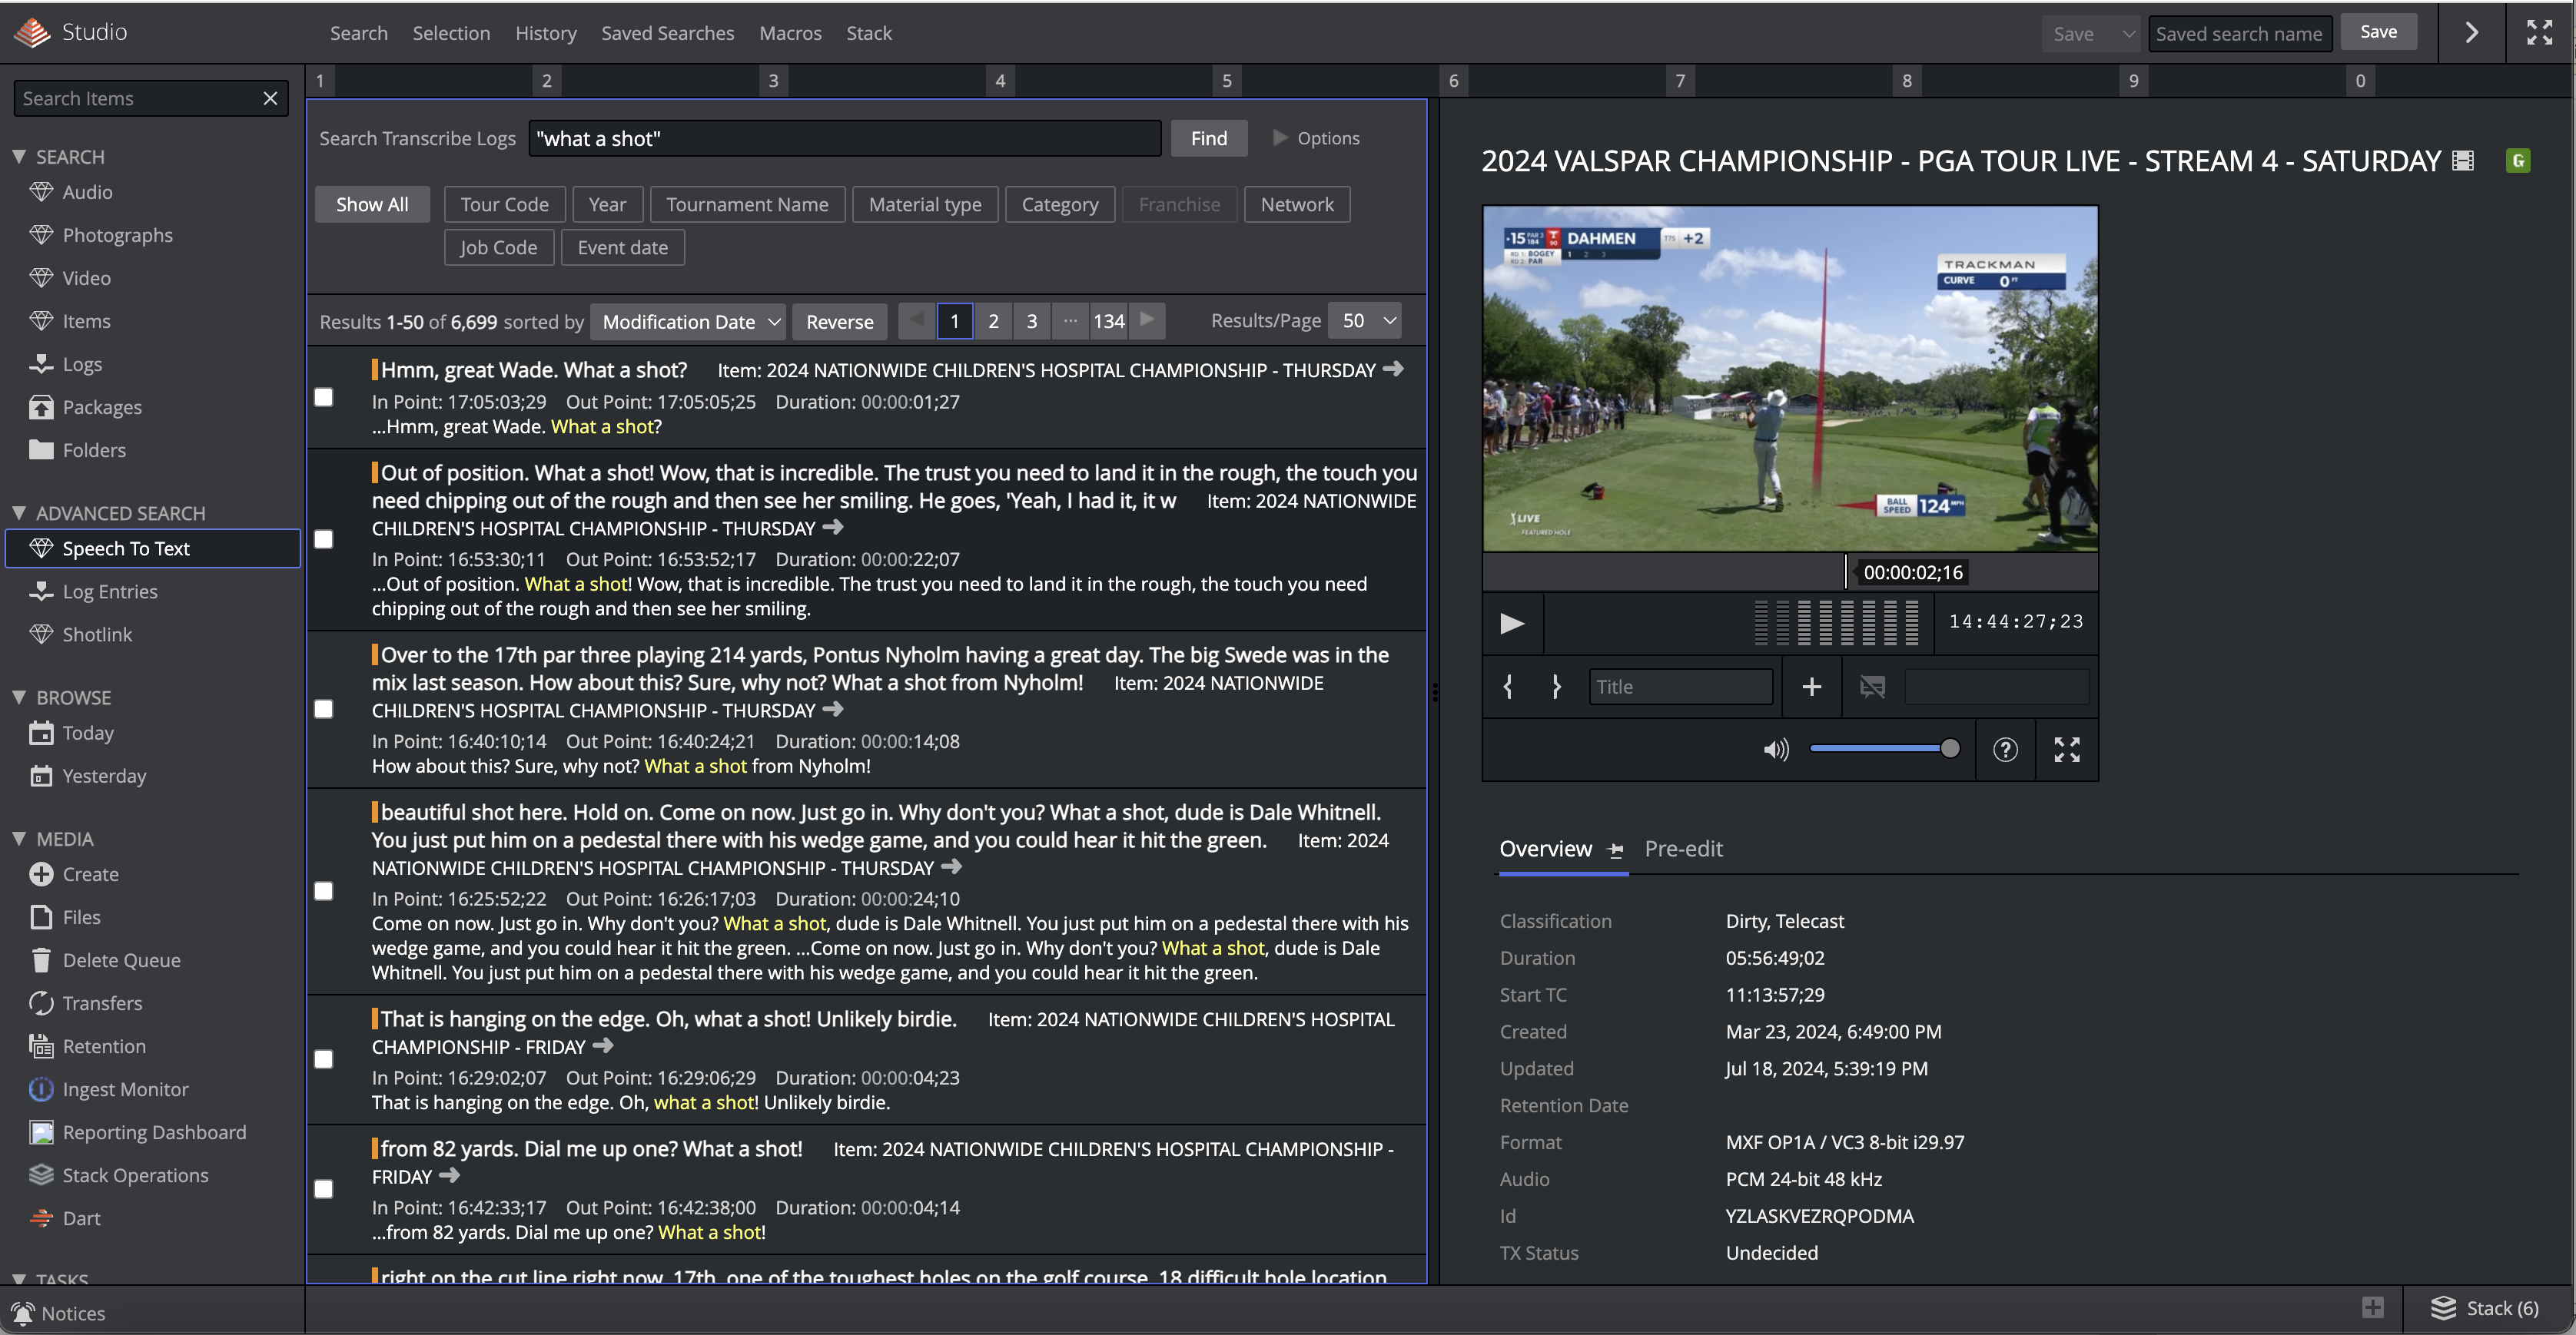Viewport: 2576px width, 1335px height.
Task: Clear the Search Items field with X
Action: pos(270,98)
